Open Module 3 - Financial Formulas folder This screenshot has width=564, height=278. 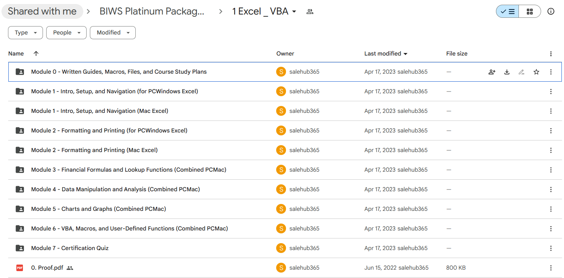(129, 170)
